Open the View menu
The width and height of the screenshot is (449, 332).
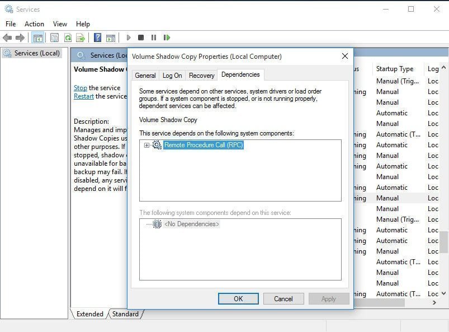60,24
